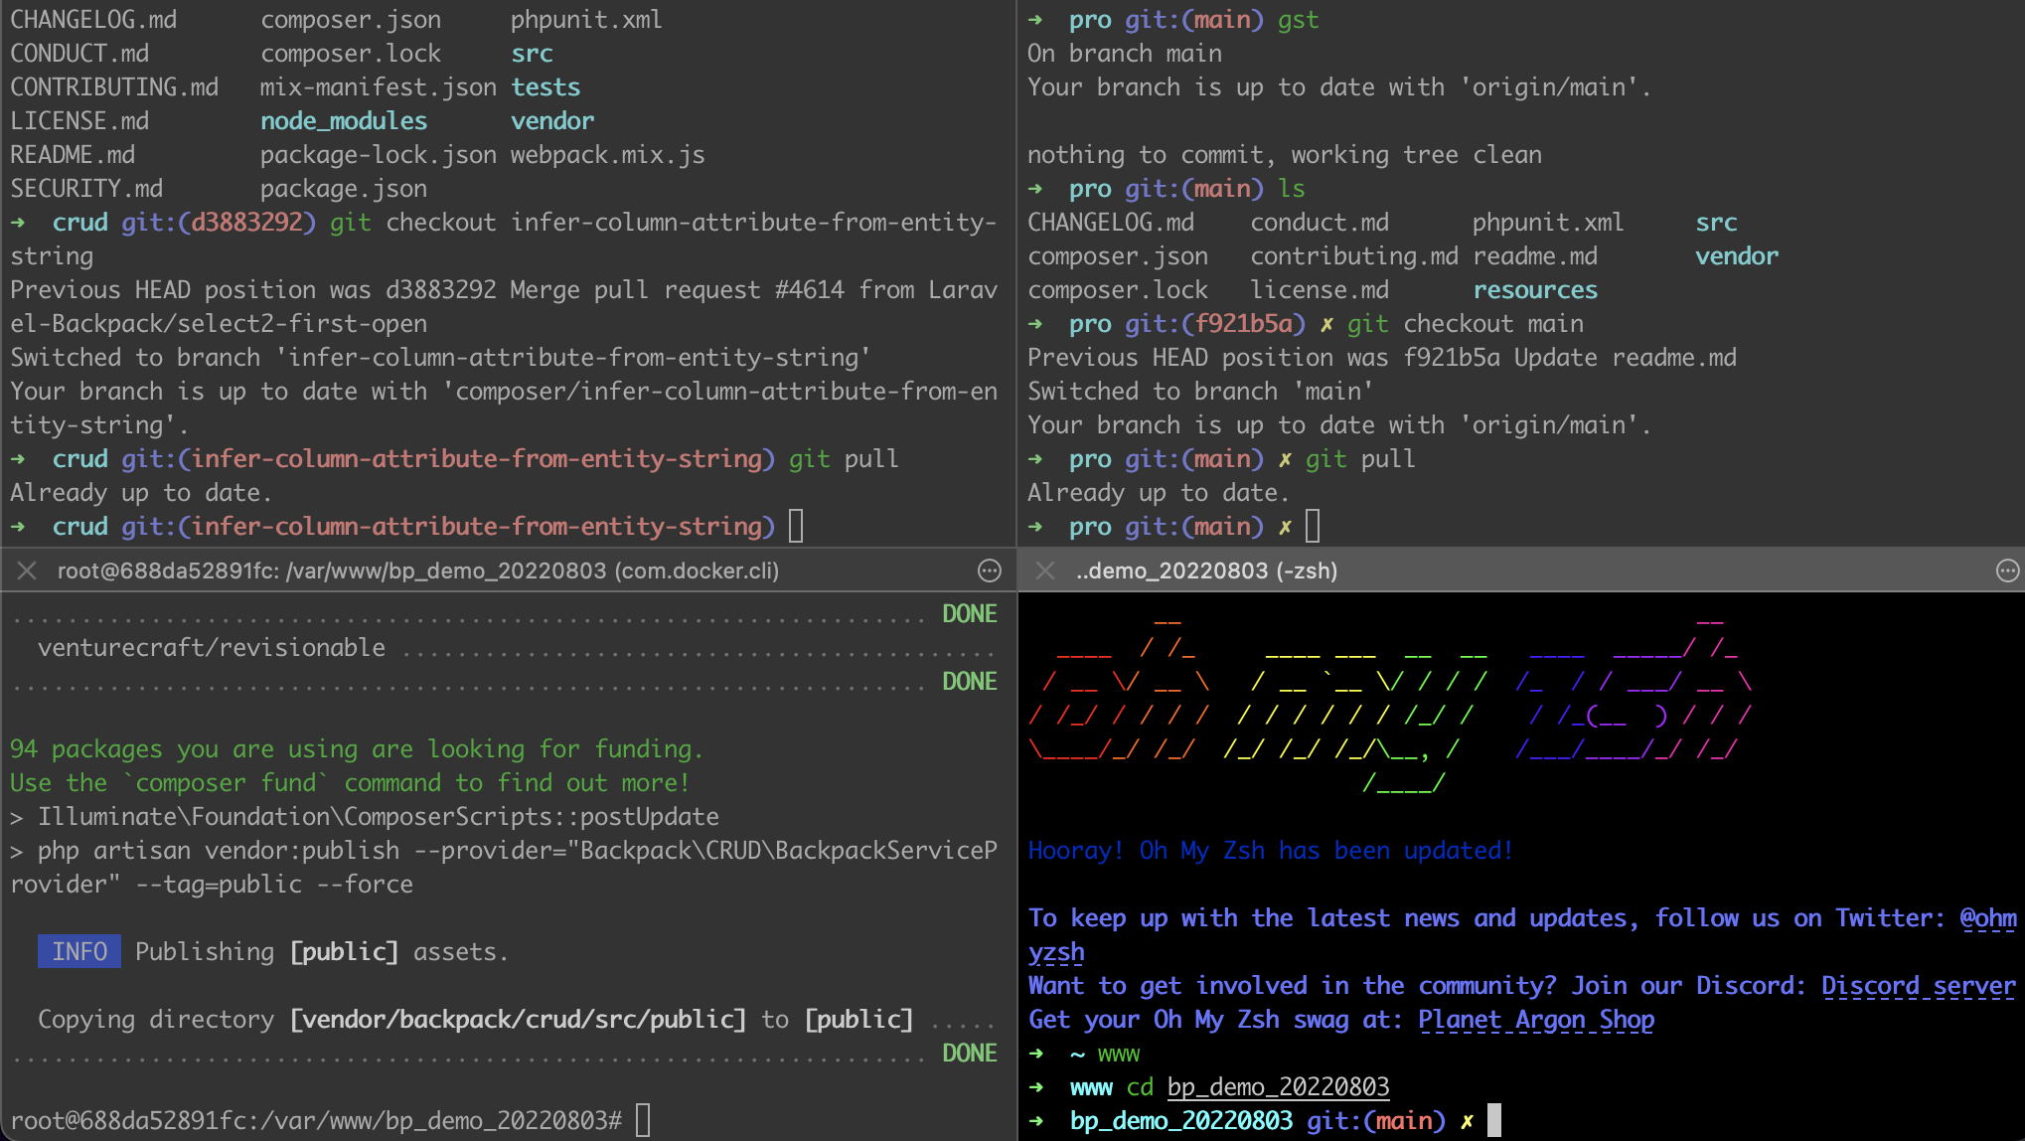Image resolution: width=2025 pixels, height=1141 pixels.
Task: Close the ..demo_20220803 (-zsh) tab
Action: click(1044, 570)
